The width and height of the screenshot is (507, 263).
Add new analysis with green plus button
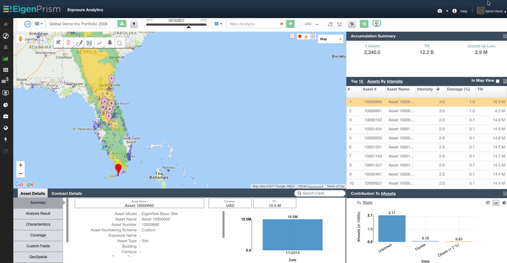click(x=290, y=24)
